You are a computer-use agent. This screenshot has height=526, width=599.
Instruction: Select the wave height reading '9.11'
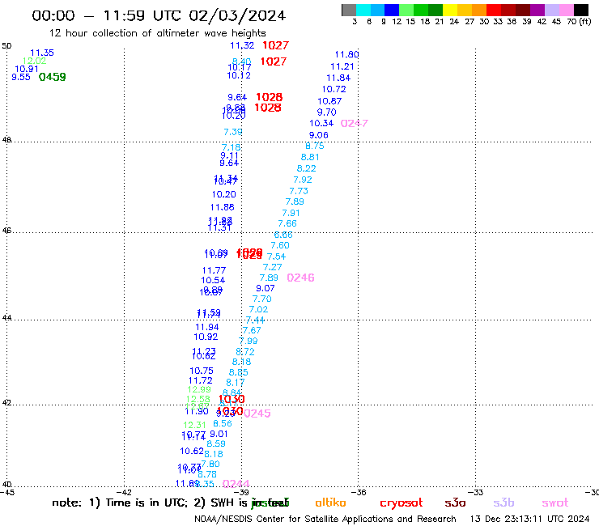click(229, 155)
